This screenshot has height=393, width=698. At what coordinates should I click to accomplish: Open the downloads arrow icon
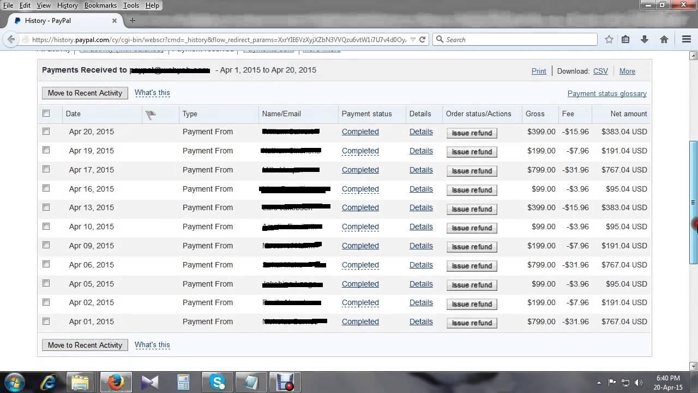[x=645, y=39]
